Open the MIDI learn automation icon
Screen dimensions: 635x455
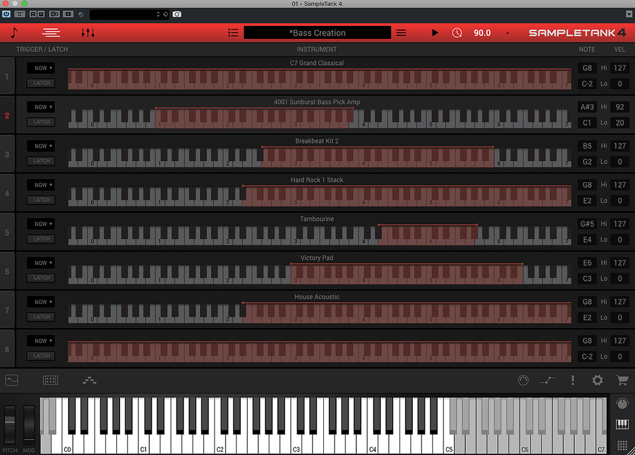548,380
